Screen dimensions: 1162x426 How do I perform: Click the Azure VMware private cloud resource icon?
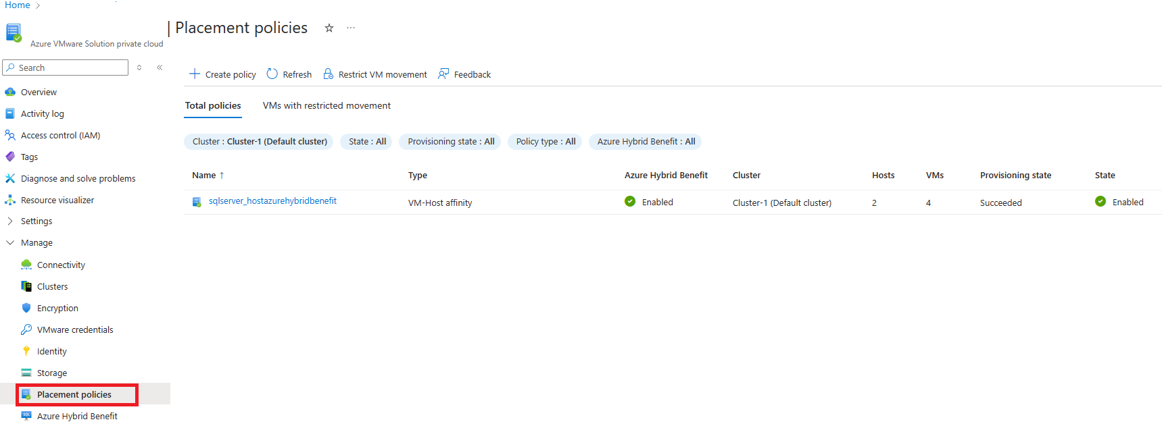click(x=14, y=32)
